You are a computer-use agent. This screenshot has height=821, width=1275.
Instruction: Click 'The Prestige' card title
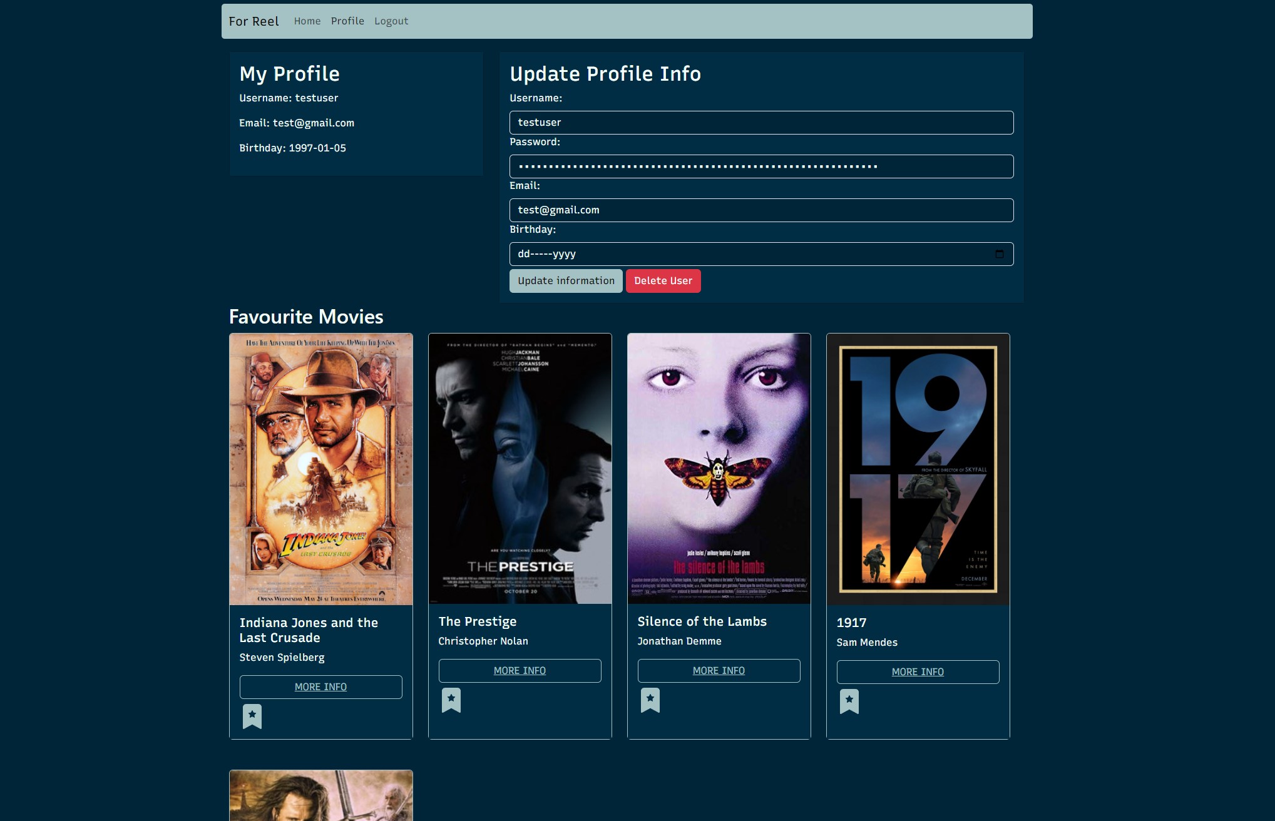[478, 621]
